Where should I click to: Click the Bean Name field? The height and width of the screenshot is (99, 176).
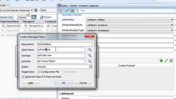(x=65, y=44)
